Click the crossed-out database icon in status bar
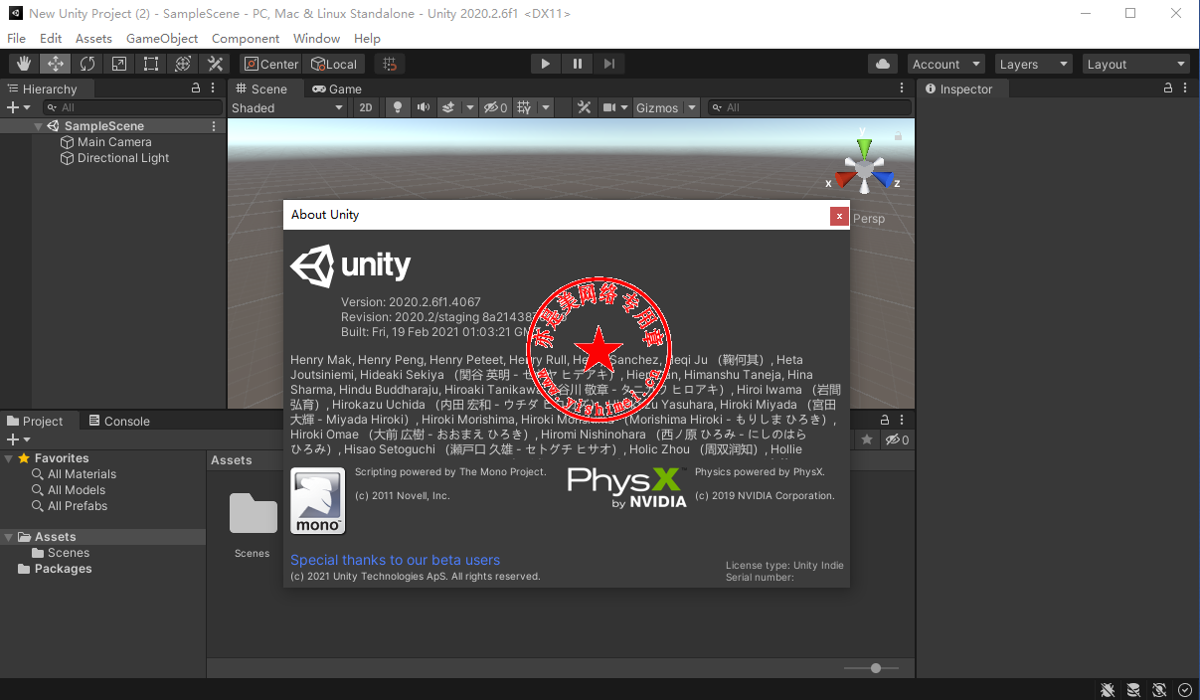The width and height of the screenshot is (1200, 700). click(x=1133, y=690)
